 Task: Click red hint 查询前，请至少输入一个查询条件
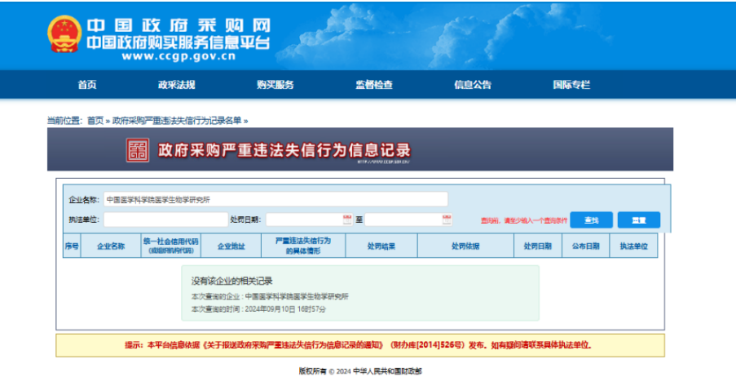click(524, 220)
